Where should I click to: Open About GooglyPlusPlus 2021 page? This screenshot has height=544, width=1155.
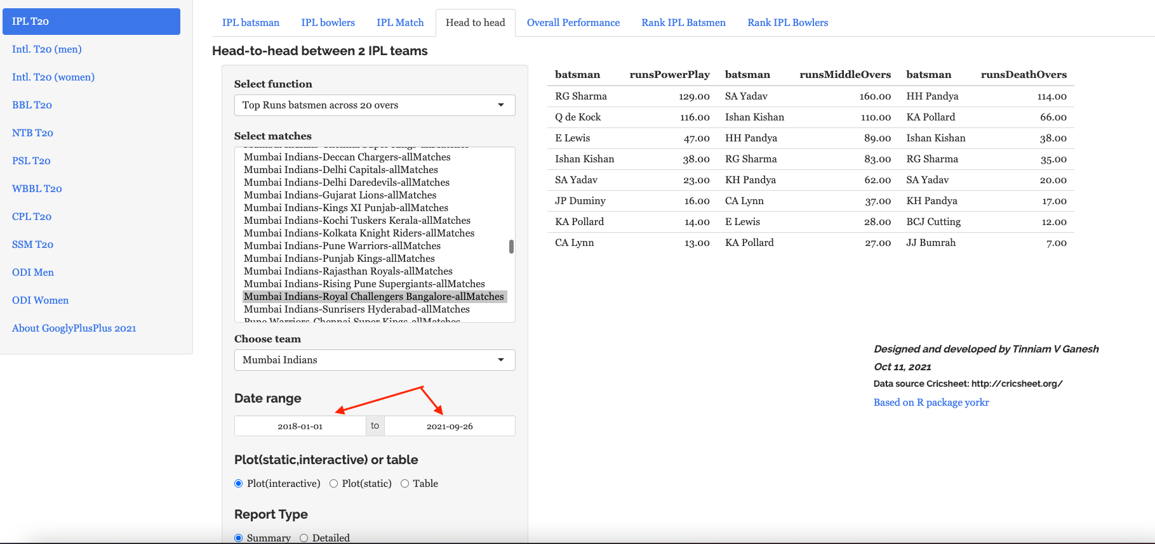click(x=74, y=328)
